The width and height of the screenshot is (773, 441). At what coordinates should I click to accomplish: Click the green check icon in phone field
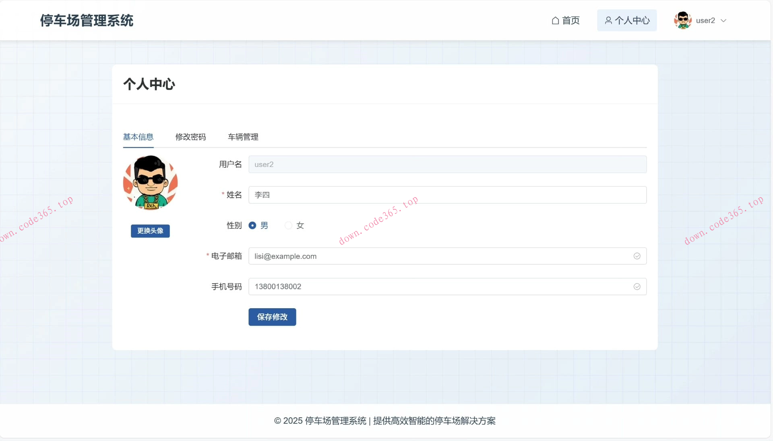(637, 286)
